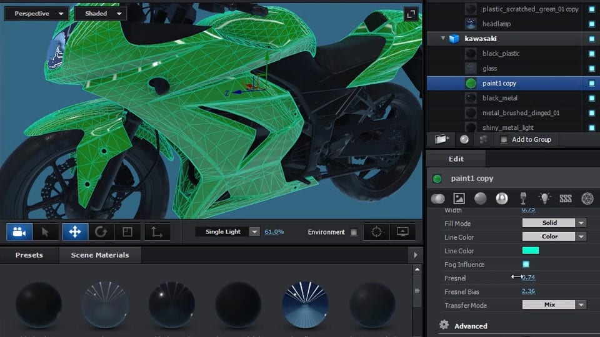Select the black_metal material in list
The width and height of the screenshot is (600, 337).
[x=501, y=98]
